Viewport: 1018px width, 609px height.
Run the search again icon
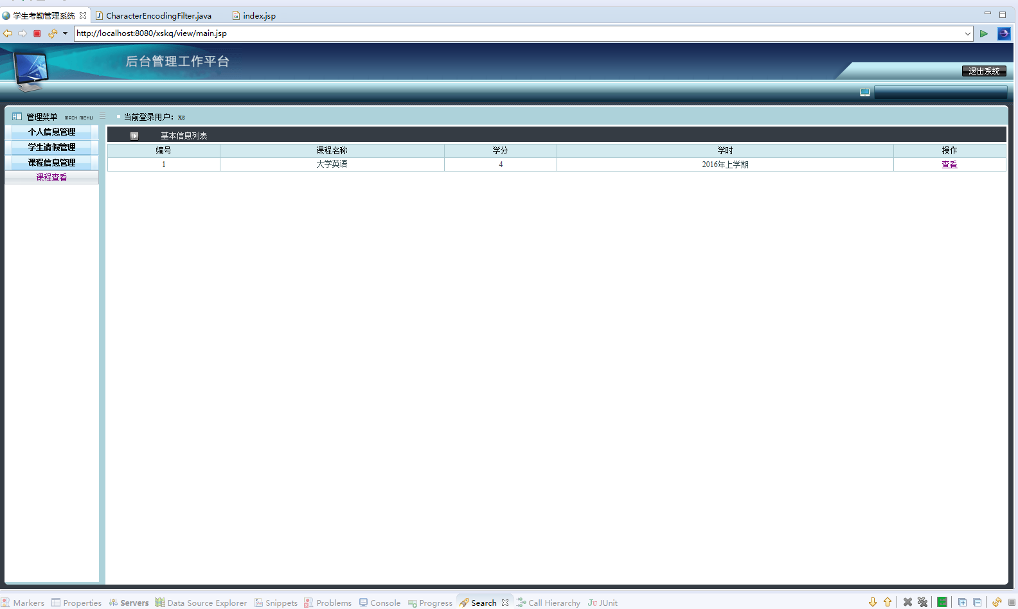[x=997, y=602]
